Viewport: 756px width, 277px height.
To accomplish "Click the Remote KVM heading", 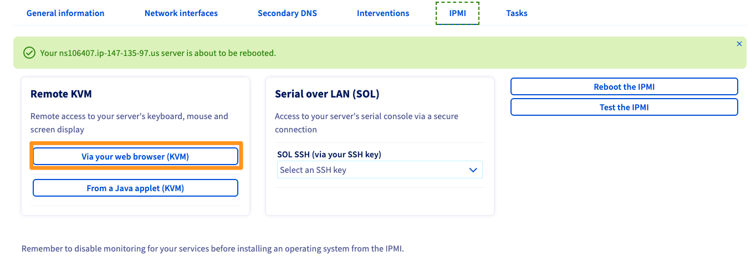I will [x=61, y=94].
